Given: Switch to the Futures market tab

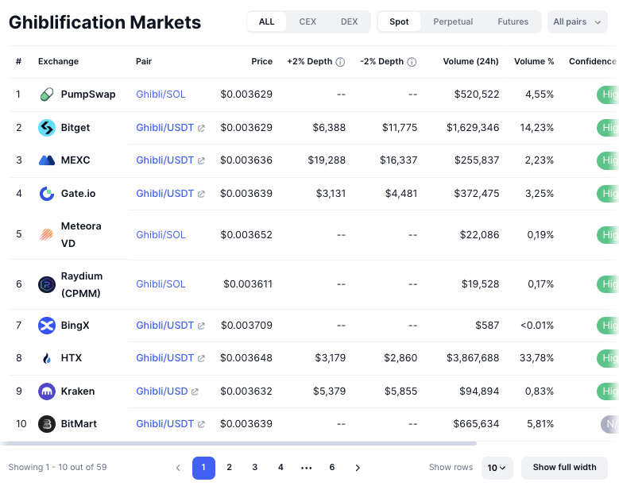Looking at the screenshot, I should coord(513,21).
